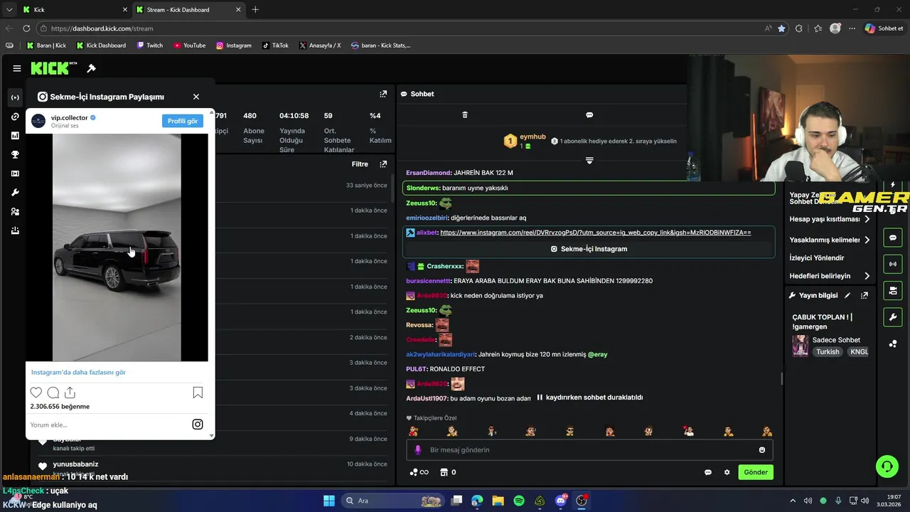The width and height of the screenshot is (910, 512).
Task: Click the Filtre button in activity feed
Action: [360, 164]
